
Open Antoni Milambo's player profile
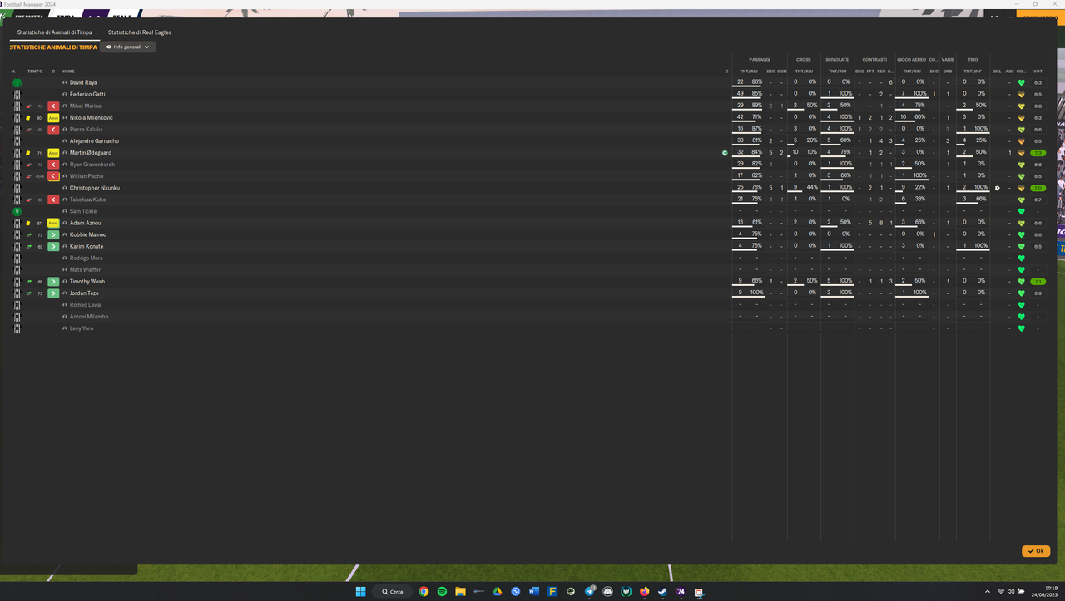click(x=89, y=317)
